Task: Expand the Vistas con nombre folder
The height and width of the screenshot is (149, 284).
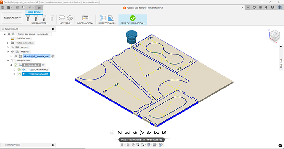Action: pyautogui.click(x=8, y=43)
